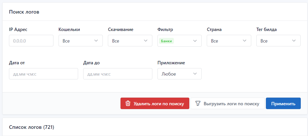Focus the IP Адрес input field
This screenshot has height=136, width=308.
coord(31,41)
